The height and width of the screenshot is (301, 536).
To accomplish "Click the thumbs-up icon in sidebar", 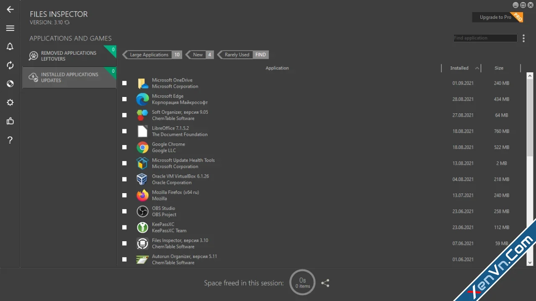I will (x=10, y=121).
